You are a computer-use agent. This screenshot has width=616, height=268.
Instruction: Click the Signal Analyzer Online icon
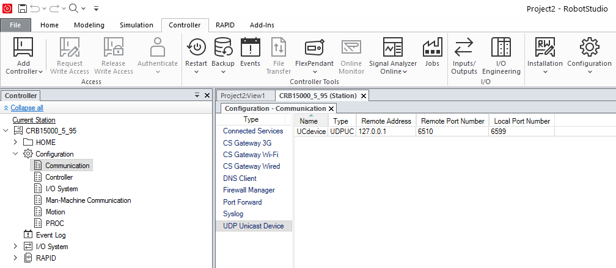tap(392, 48)
